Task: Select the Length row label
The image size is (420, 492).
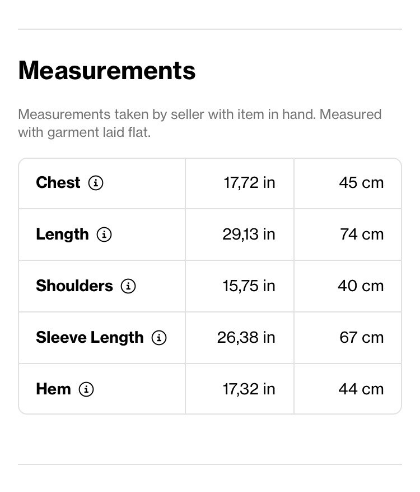Action: (x=62, y=234)
